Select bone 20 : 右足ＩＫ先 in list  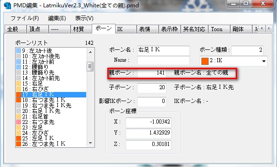(x=51, y=111)
